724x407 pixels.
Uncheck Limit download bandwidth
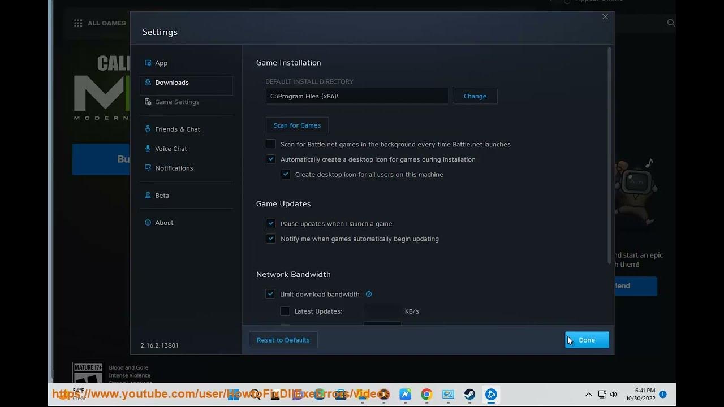(270, 294)
